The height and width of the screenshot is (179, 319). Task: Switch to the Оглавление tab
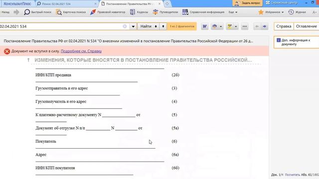coord(307,26)
